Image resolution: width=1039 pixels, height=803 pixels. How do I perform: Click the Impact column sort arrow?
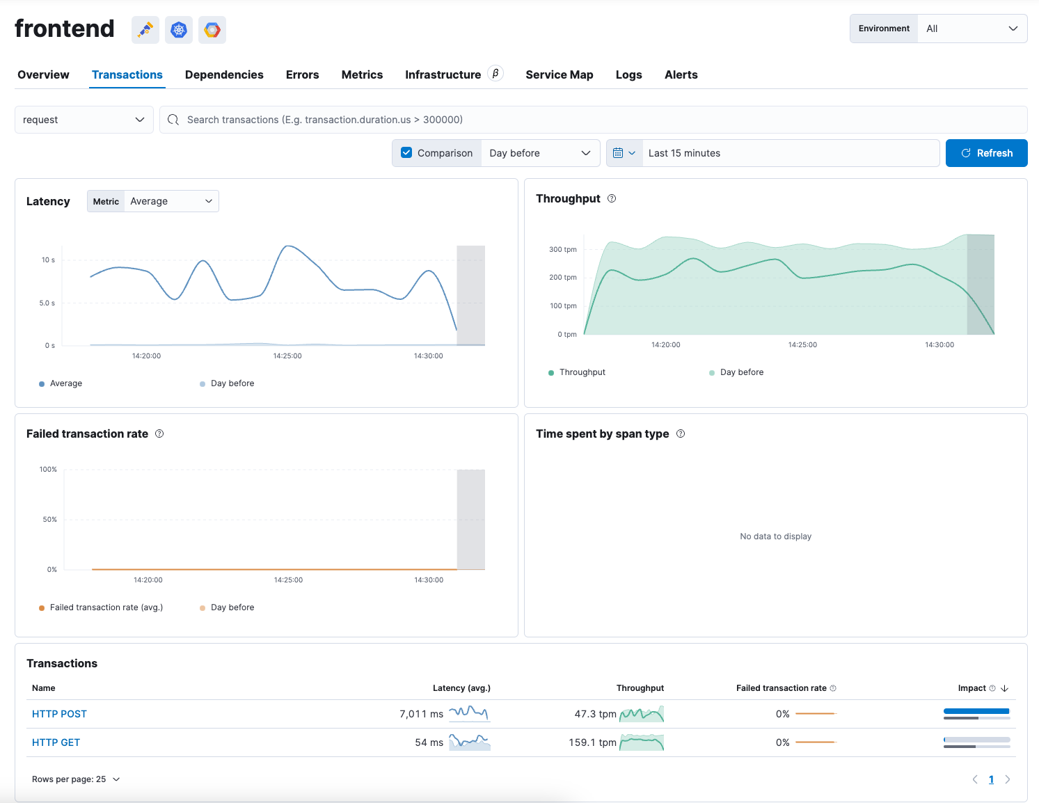[x=1004, y=688]
